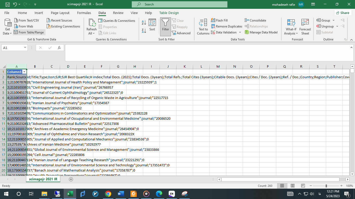Viewport: 355px width, 199px height.
Task: Switch to Page Layout tab
Action: 60,13
